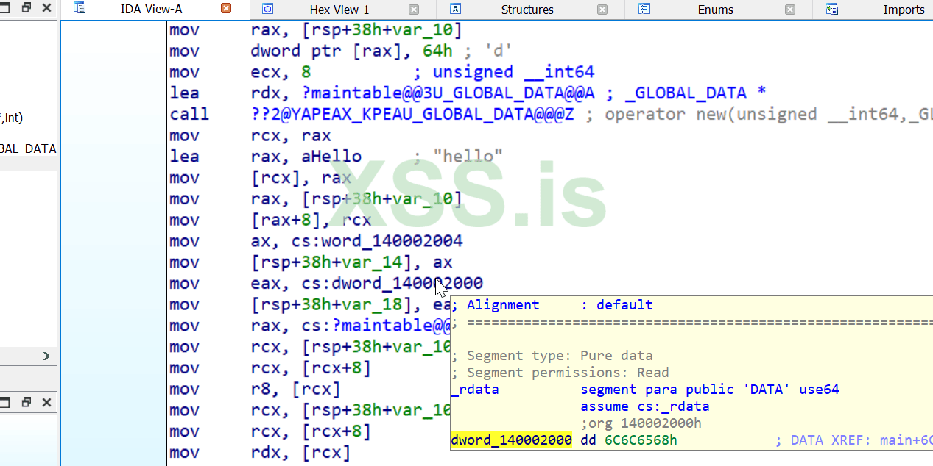
Task: Click the 6C6C6568h value in tooltip
Action: [641, 440]
